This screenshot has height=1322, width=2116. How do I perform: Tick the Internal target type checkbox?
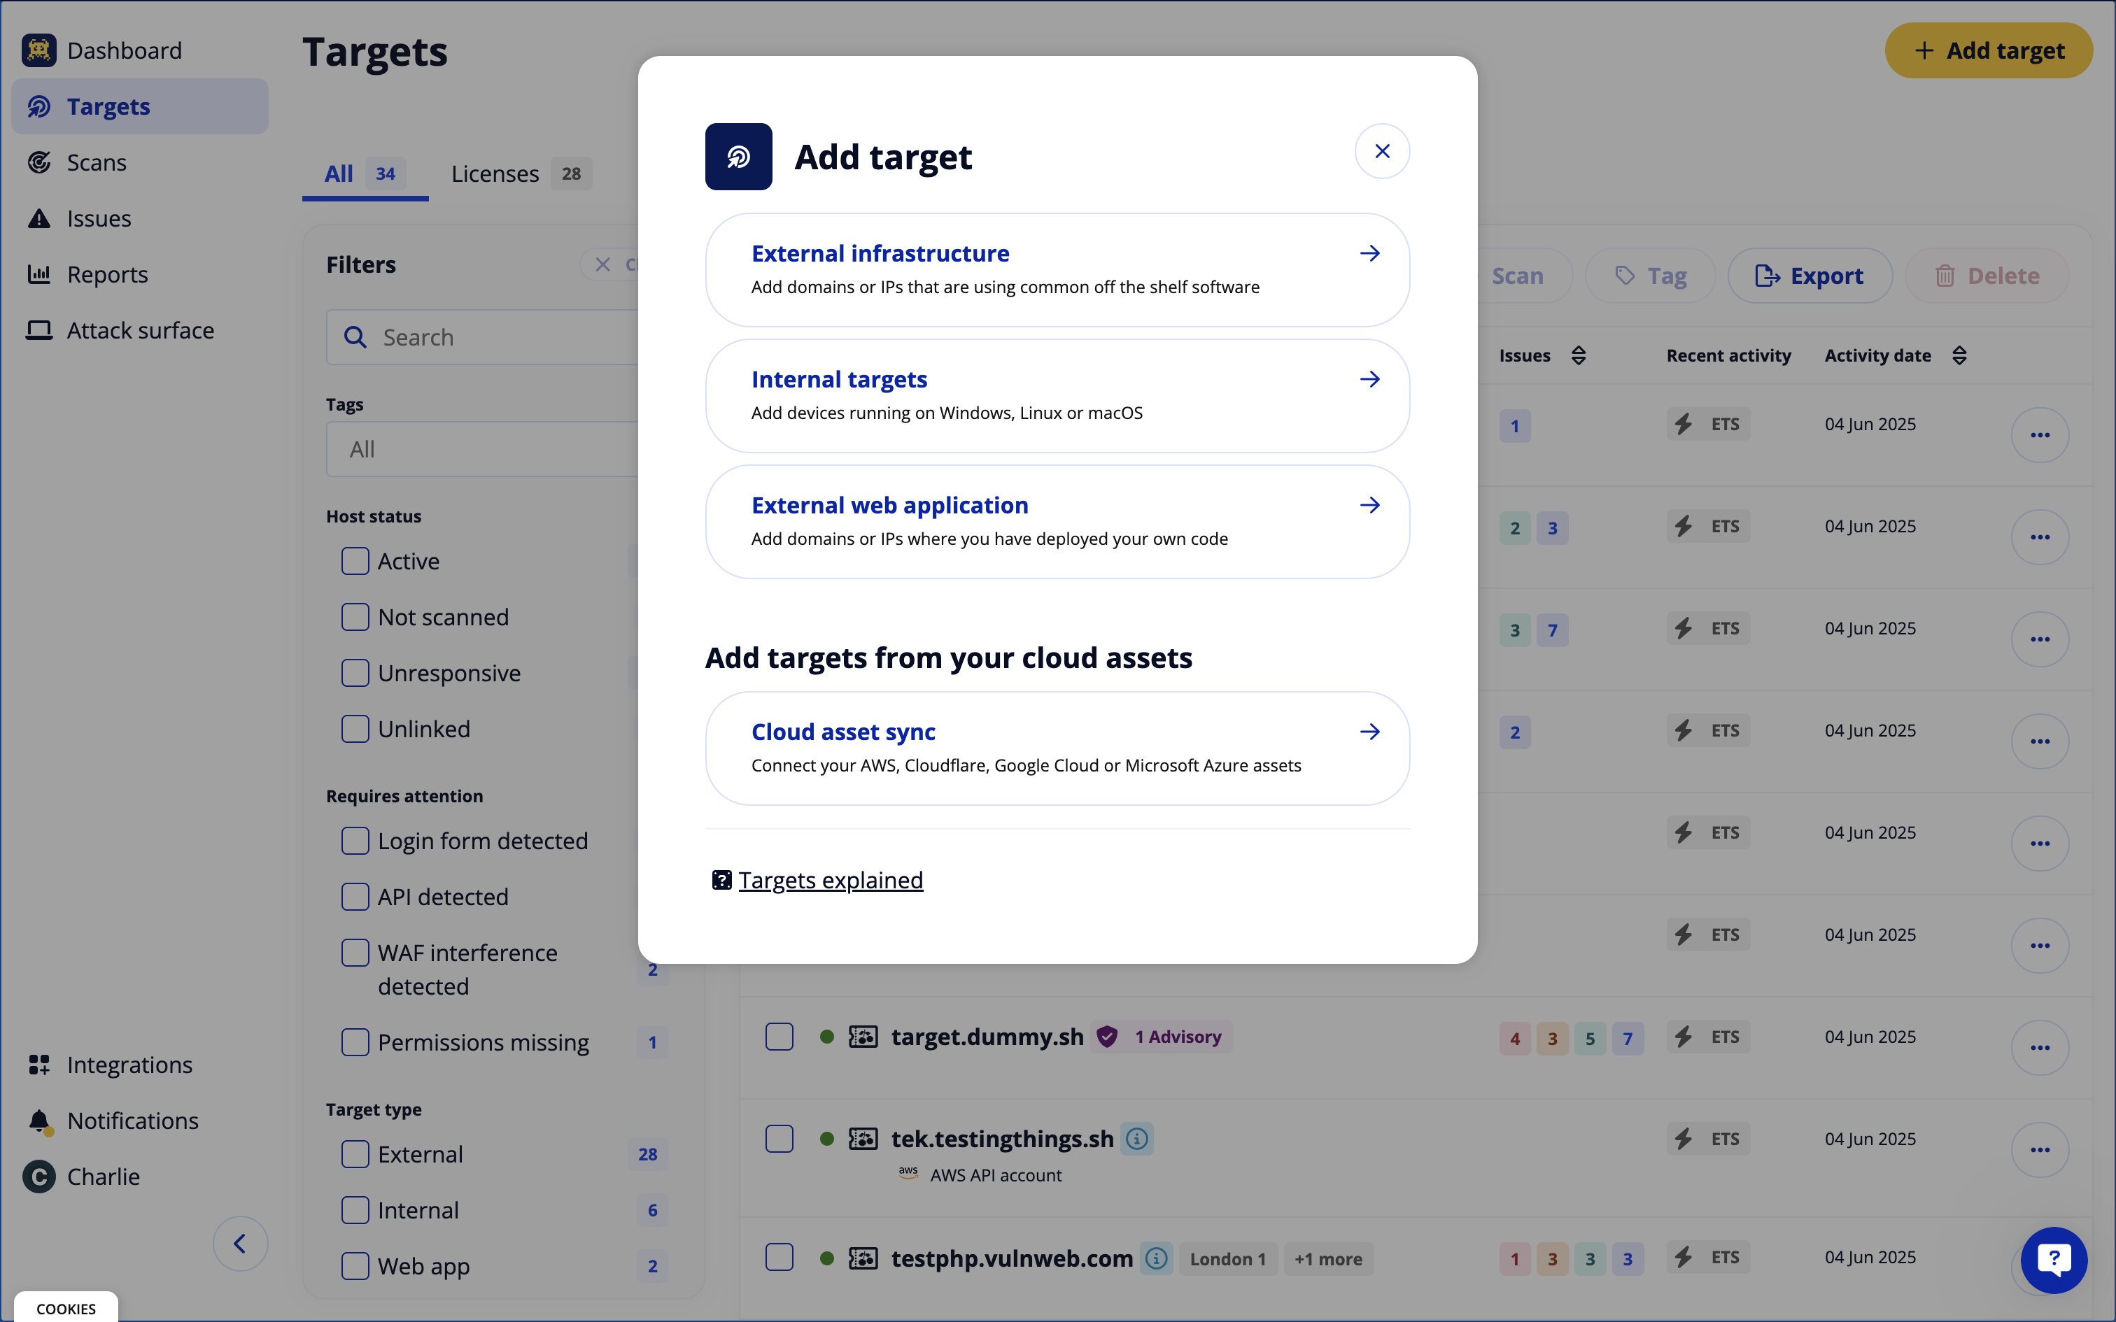pos(355,1210)
